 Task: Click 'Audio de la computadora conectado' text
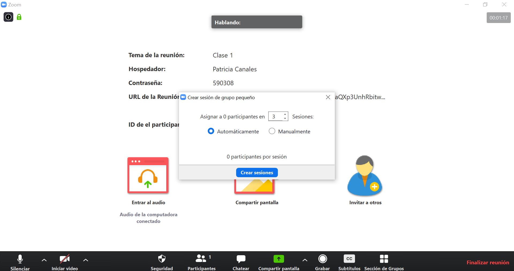coord(149,218)
